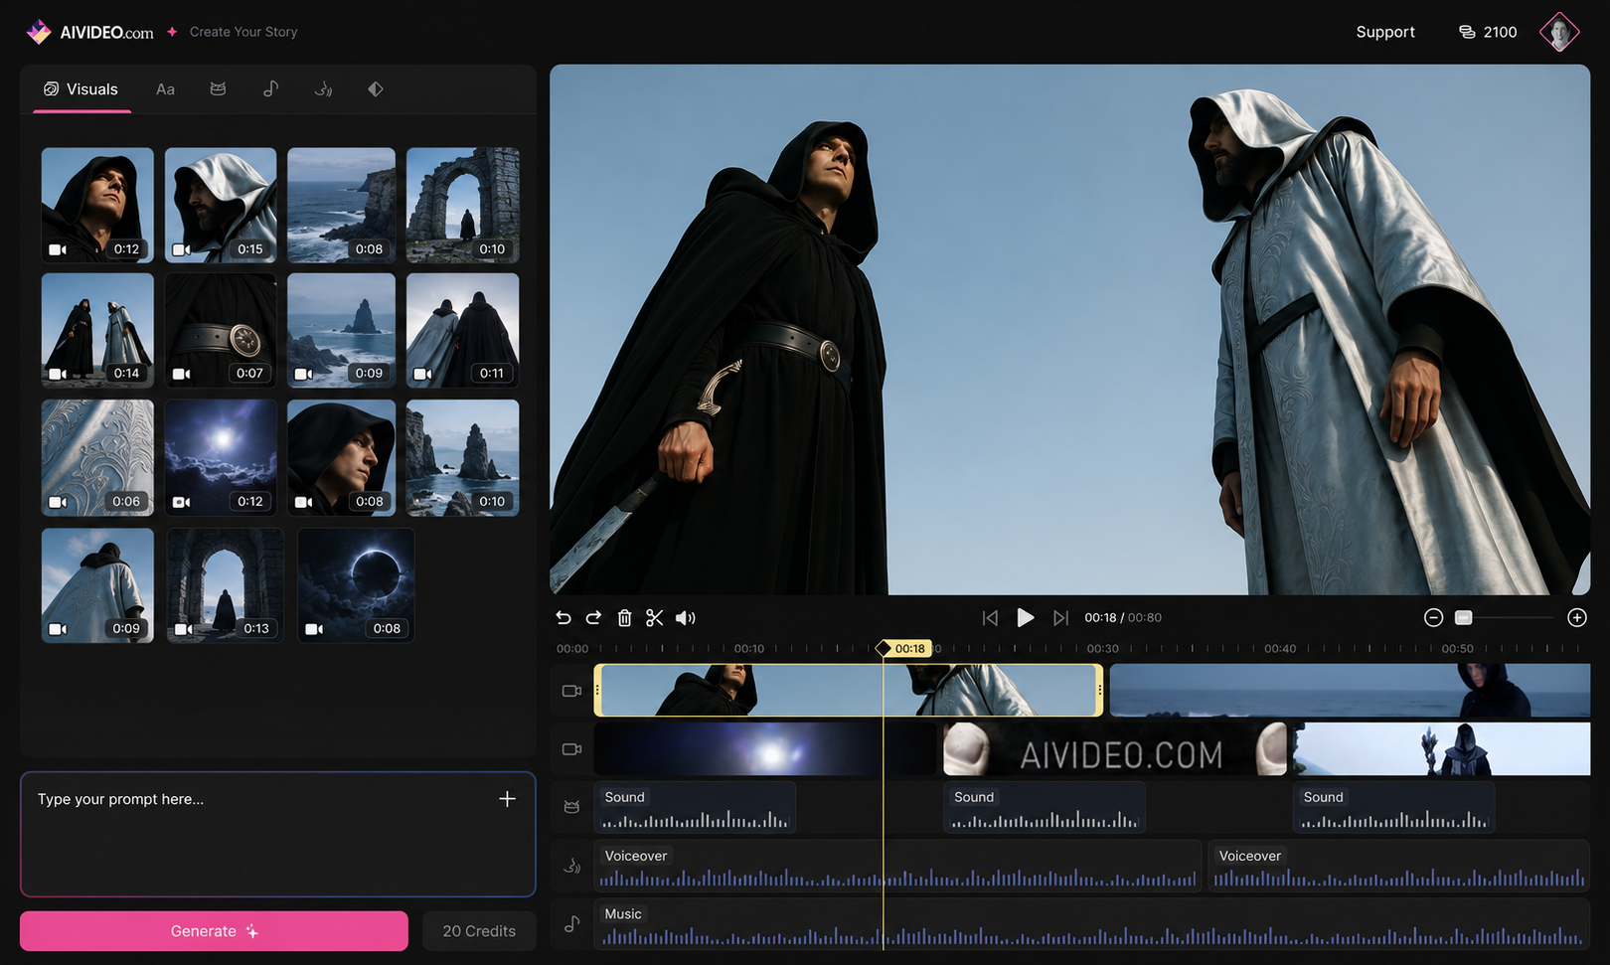Click the Generate button
Image resolution: width=1610 pixels, height=965 pixels.
point(214,931)
